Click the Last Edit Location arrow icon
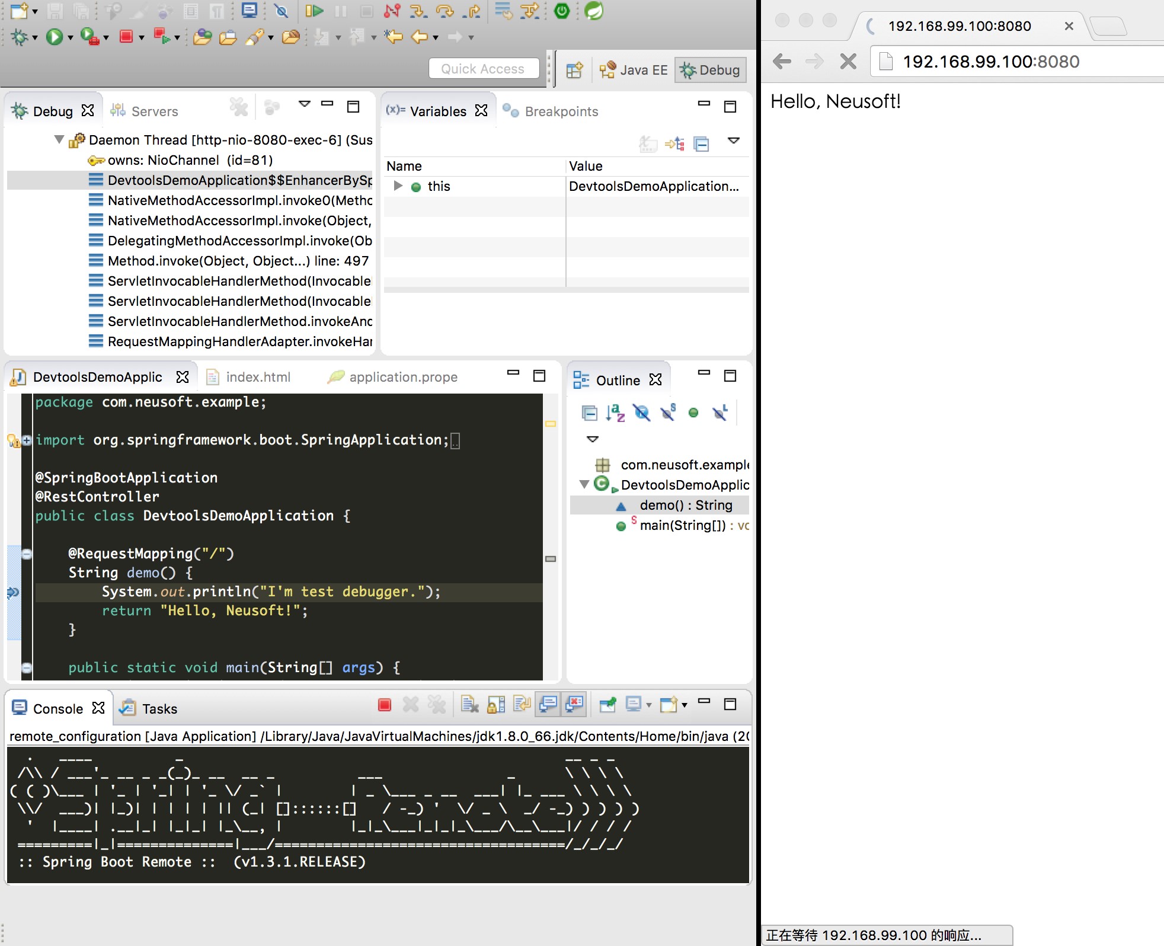The width and height of the screenshot is (1164, 946). tap(393, 37)
